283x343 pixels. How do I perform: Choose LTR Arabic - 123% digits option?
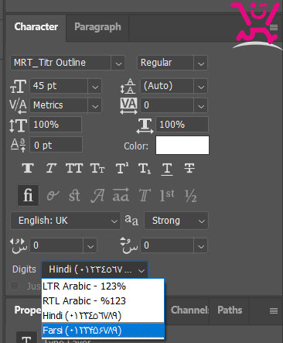pos(103,286)
